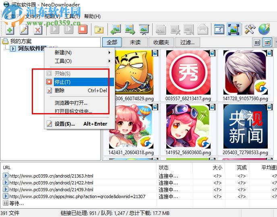This screenshot has width=277, height=217.
Task: Click the 大小 column header
Action: pyautogui.click(x=209, y=167)
